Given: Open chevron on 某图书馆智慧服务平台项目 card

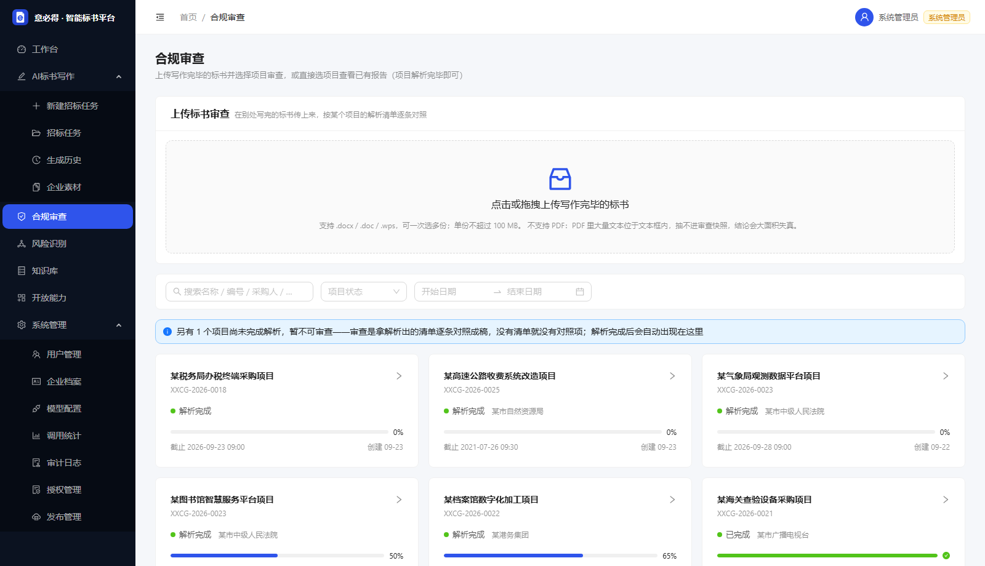Looking at the screenshot, I should pos(399,500).
